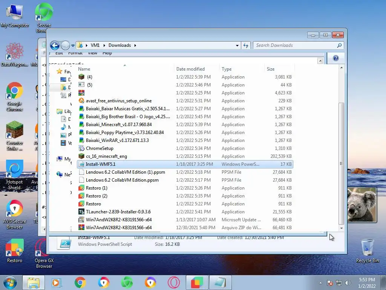The height and width of the screenshot is (290, 386).
Task: Open the Edit menu of Notepad window
Action: tap(59, 53)
